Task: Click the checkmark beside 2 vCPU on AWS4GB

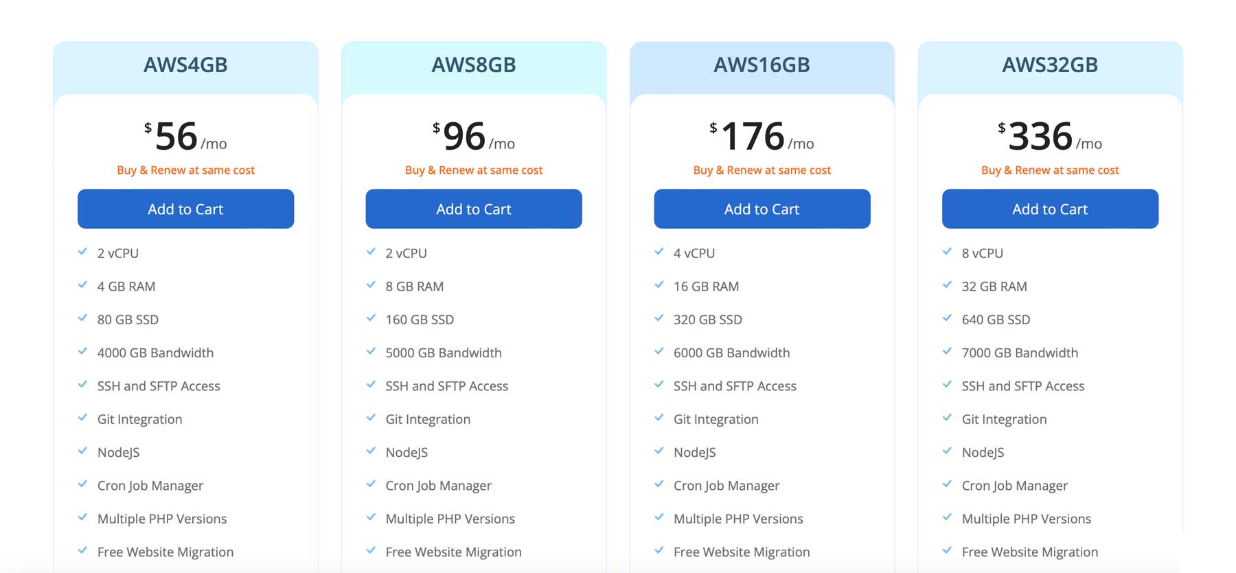Action: (x=81, y=252)
